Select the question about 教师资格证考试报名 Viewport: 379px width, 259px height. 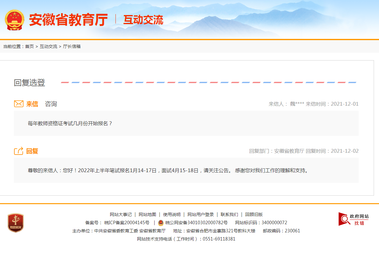70,123
